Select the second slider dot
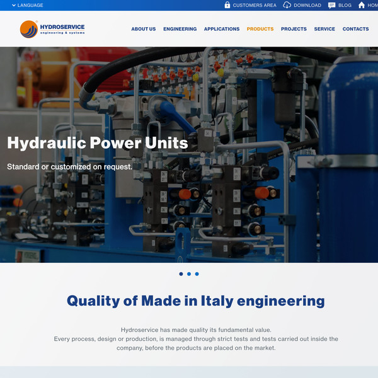Screen dimensions: 378x378 tap(189, 274)
